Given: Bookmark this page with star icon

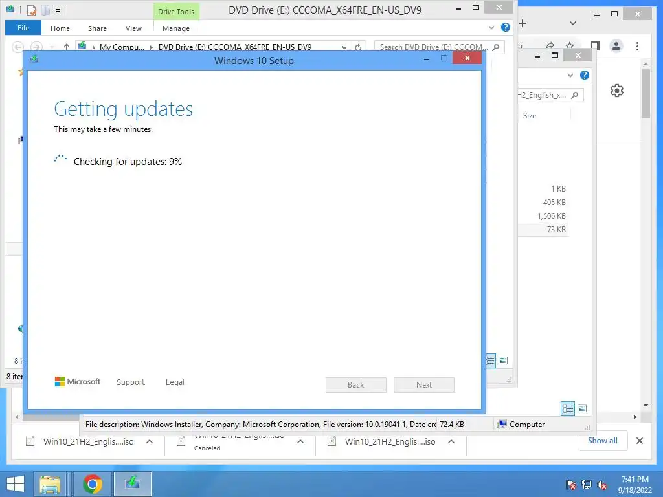Looking at the screenshot, I should (x=570, y=46).
